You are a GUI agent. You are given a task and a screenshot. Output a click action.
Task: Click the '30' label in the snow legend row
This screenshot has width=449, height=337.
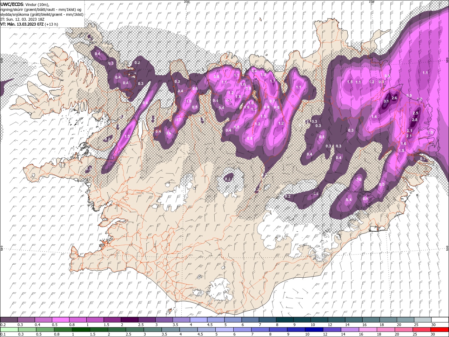pos(434,325)
